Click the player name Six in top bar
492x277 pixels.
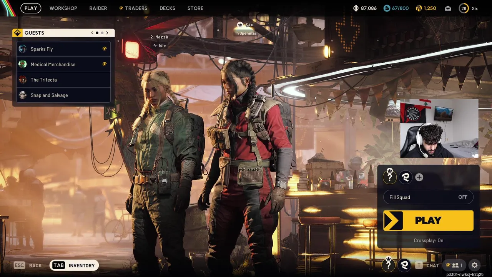click(475, 8)
